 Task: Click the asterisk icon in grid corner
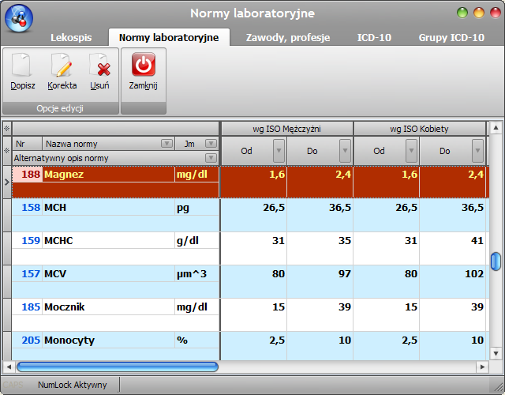point(6,129)
